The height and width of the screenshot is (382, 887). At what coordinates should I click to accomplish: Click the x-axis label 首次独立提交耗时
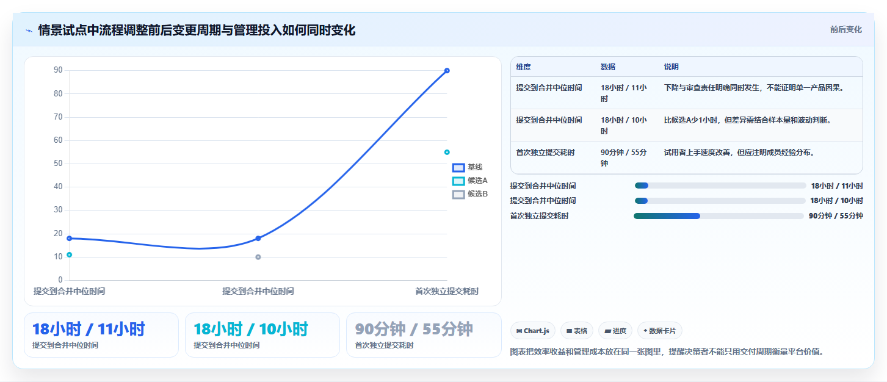point(447,292)
